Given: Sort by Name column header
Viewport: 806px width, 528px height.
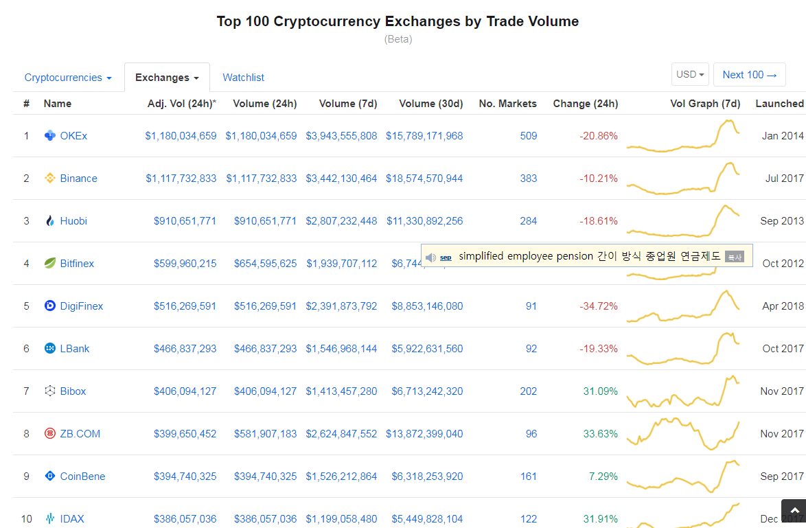Looking at the screenshot, I should point(58,104).
